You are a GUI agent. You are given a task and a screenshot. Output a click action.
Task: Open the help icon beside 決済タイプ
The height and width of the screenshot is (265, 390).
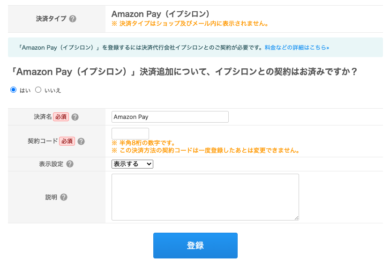coord(73,19)
